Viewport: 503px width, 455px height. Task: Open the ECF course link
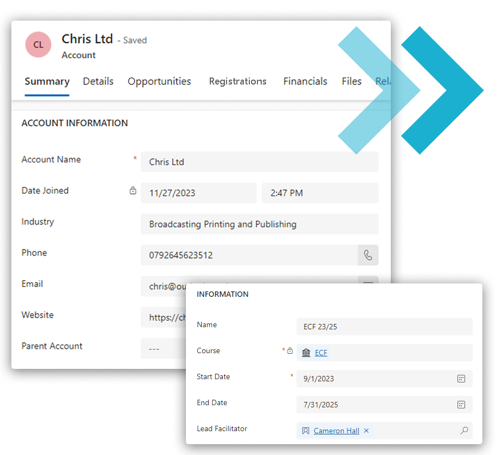321,353
